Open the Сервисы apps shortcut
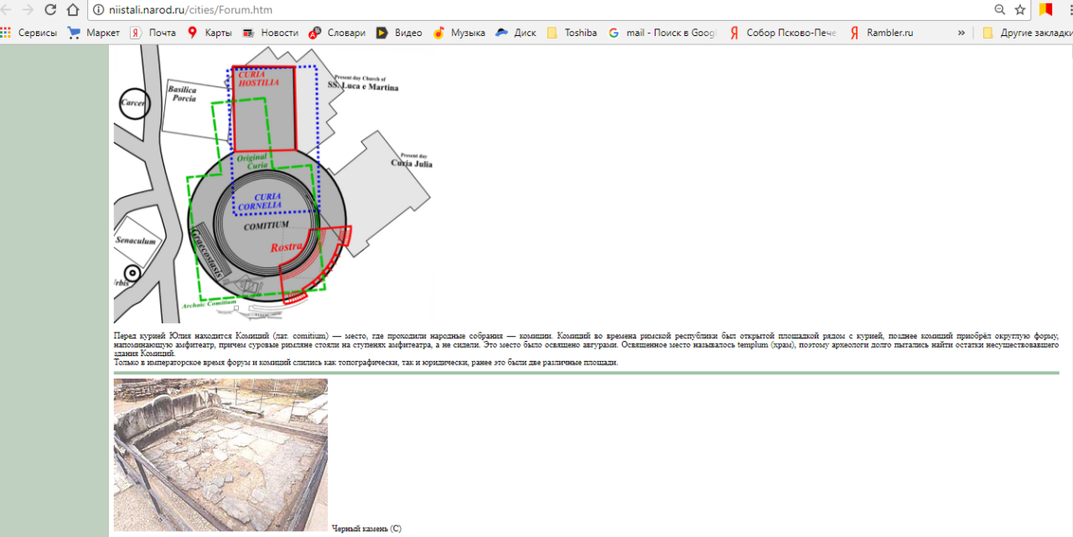The image size is (1073, 537). point(29,33)
